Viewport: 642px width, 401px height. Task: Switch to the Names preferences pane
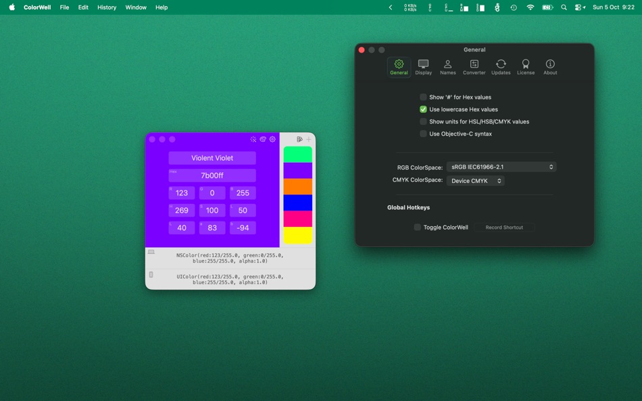coord(448,65)
